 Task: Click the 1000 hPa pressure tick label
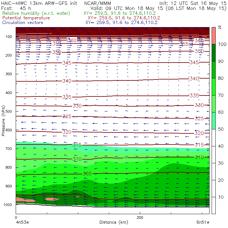point(8,205)
